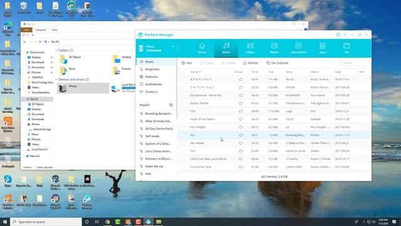401x226 pixels.
Task: Focus the Search field in Panfone Manager
Action: 353,63
